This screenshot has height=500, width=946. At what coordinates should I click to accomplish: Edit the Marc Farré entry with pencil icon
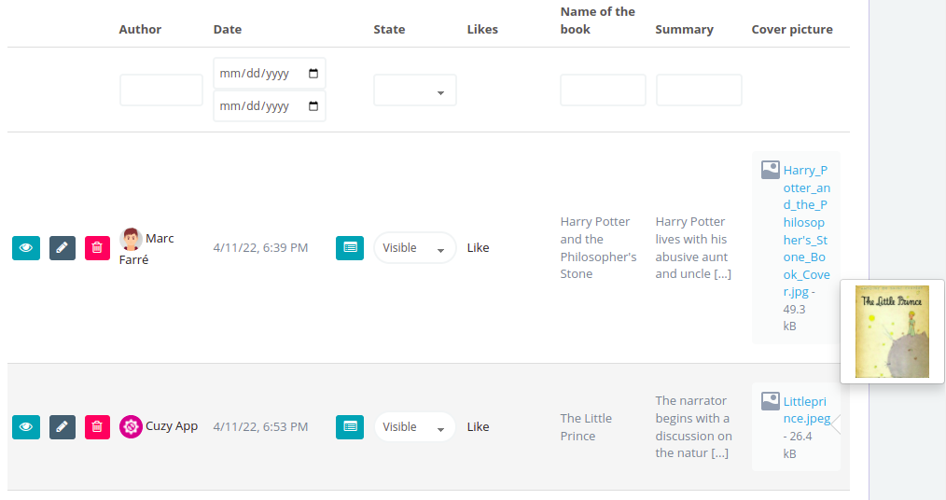coord(63,248)
